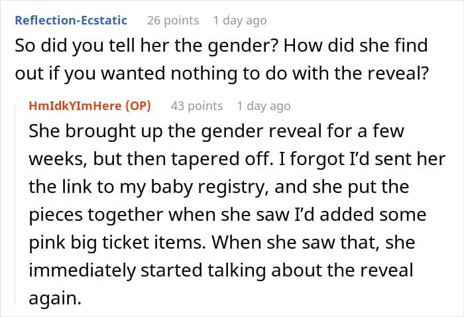Open HmIdkYImHere's user profile
Viewport: 464px width, 317px height.
click(x=75, y=105)
